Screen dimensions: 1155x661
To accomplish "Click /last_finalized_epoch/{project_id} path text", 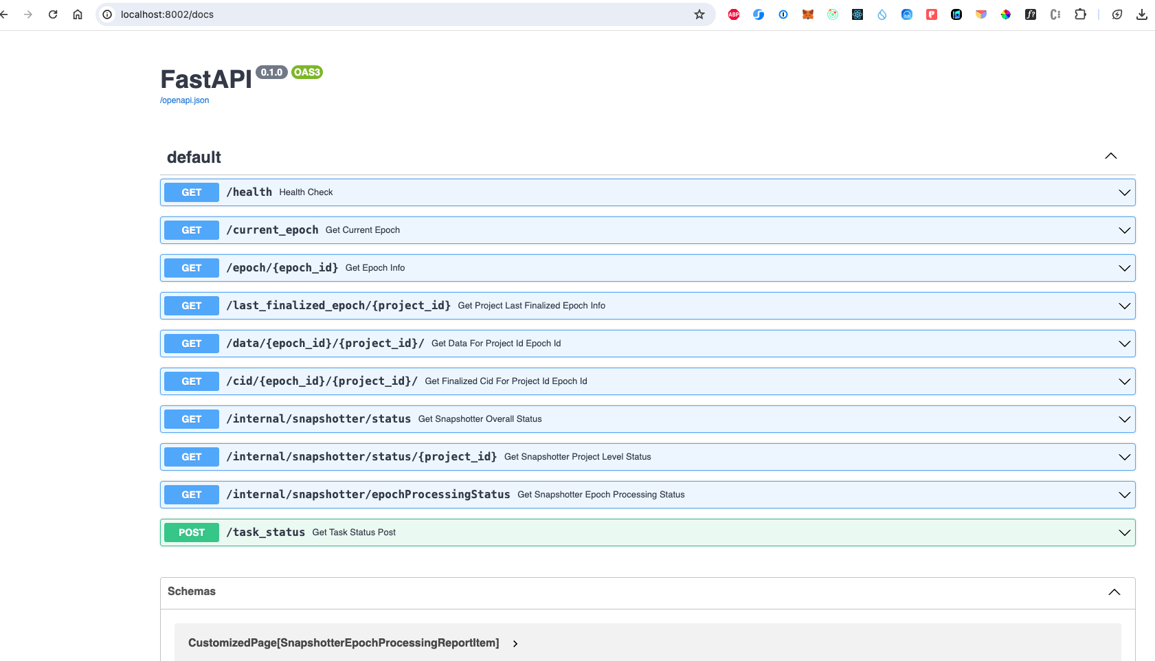I will click(x=339, y=306).
